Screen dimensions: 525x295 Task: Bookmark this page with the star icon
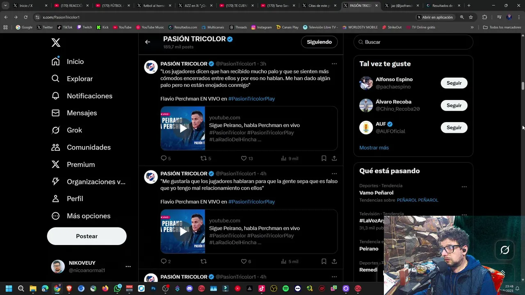coord(471,17)
